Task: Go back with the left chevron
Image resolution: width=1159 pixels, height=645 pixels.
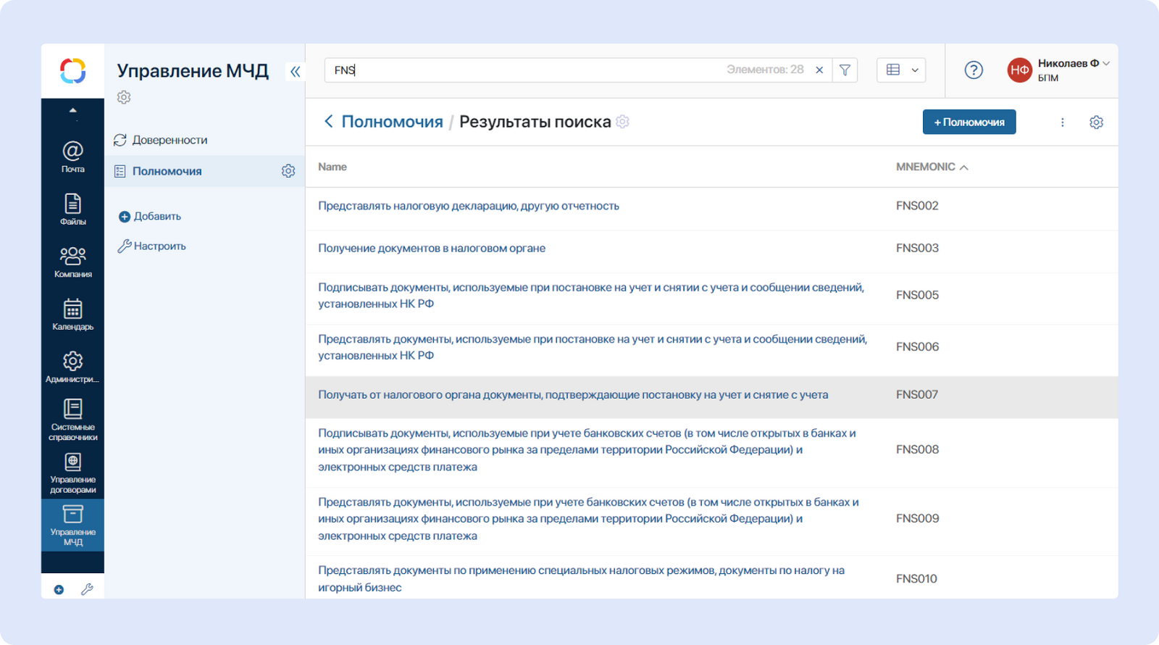Action: coord(329,122)
